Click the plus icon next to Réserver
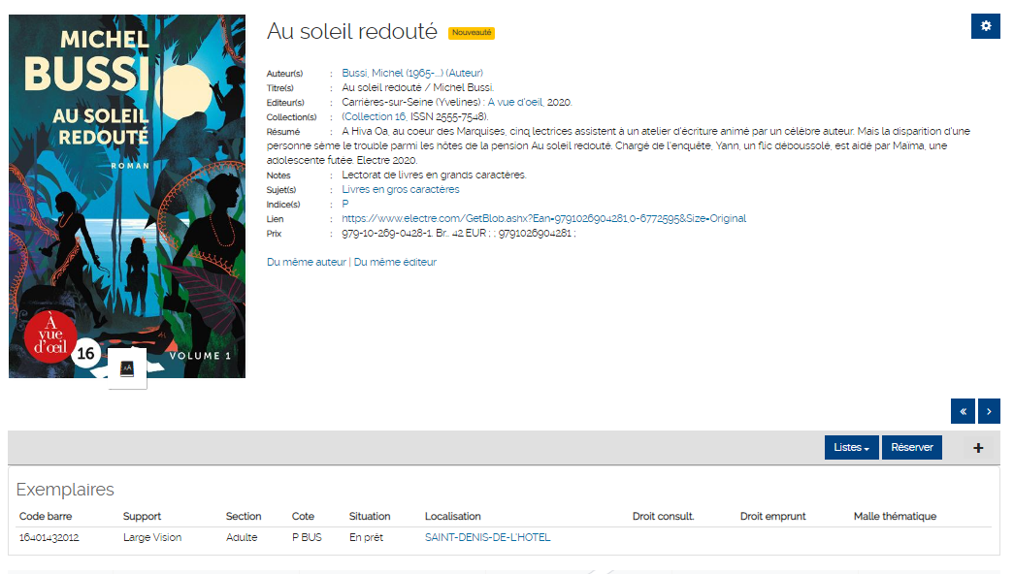This screenshot has height=574, width=1014. tap(978, 447)
